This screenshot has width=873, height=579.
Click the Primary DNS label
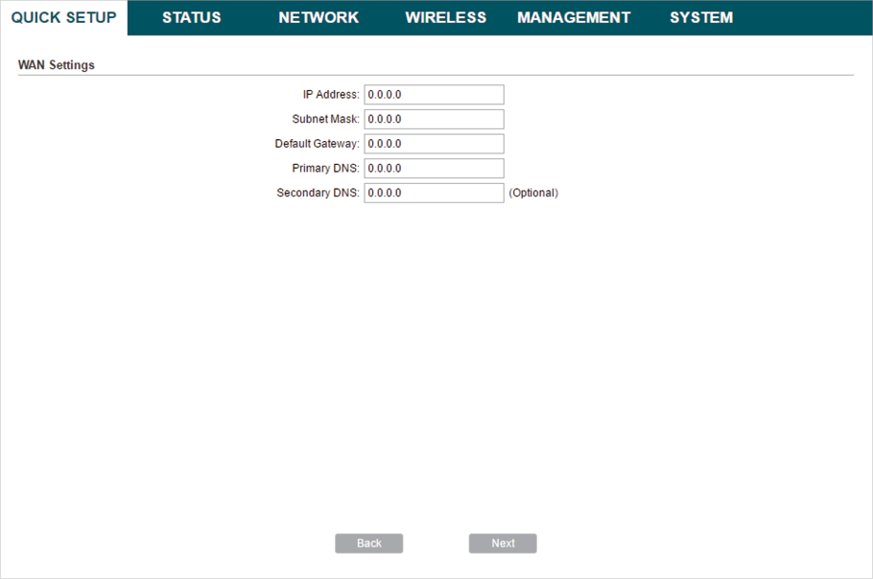(x=326, y=168)
